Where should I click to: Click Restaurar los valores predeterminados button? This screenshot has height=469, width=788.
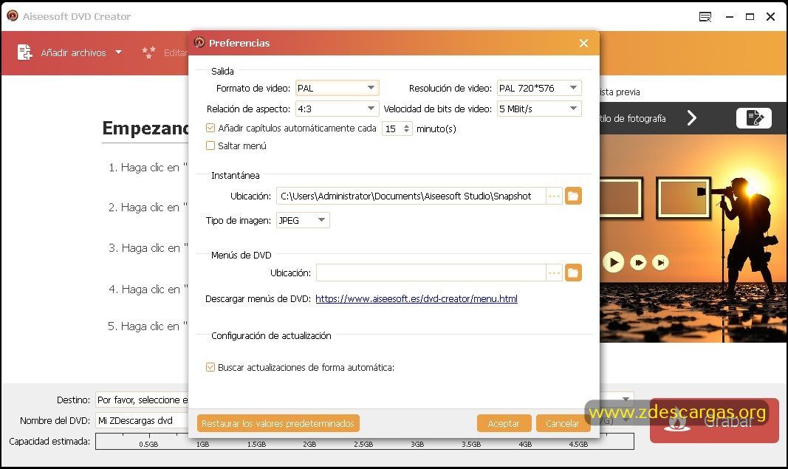pos(278,423)
